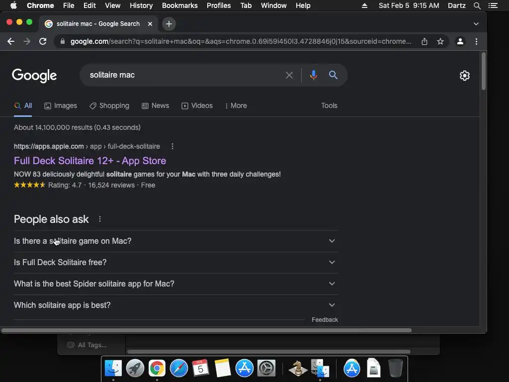Reload the Google search page
509x382 pixels.
tap(43, 41)
